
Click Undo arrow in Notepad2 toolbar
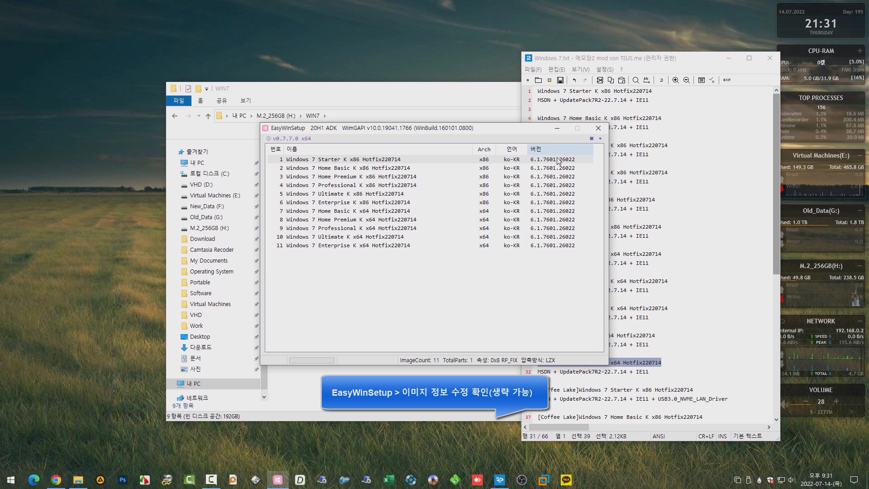pyautogui.click(x=574, y=80)
